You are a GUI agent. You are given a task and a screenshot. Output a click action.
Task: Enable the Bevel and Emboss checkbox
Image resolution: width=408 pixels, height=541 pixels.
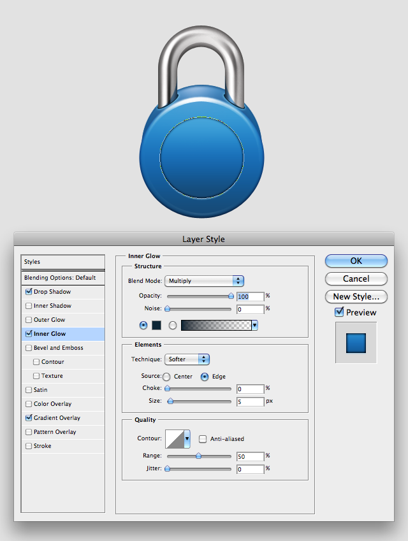29,348
